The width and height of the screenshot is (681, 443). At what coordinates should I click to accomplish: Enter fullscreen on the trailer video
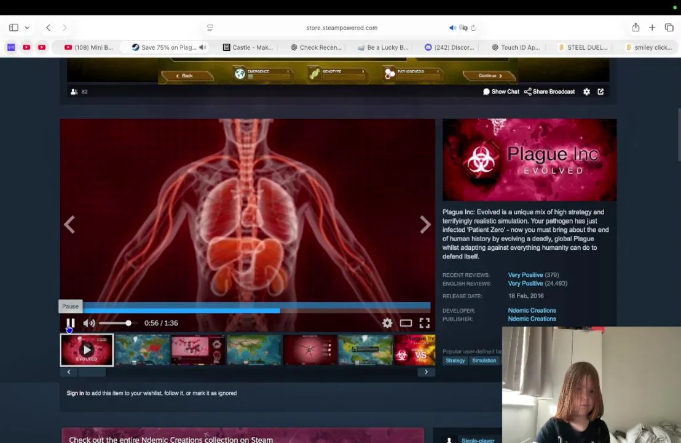(424, 323)
